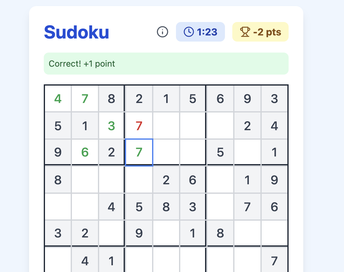Click the 1:23 timer text
This screenshot has width=344, height=272.
click(x=207, y=32)
